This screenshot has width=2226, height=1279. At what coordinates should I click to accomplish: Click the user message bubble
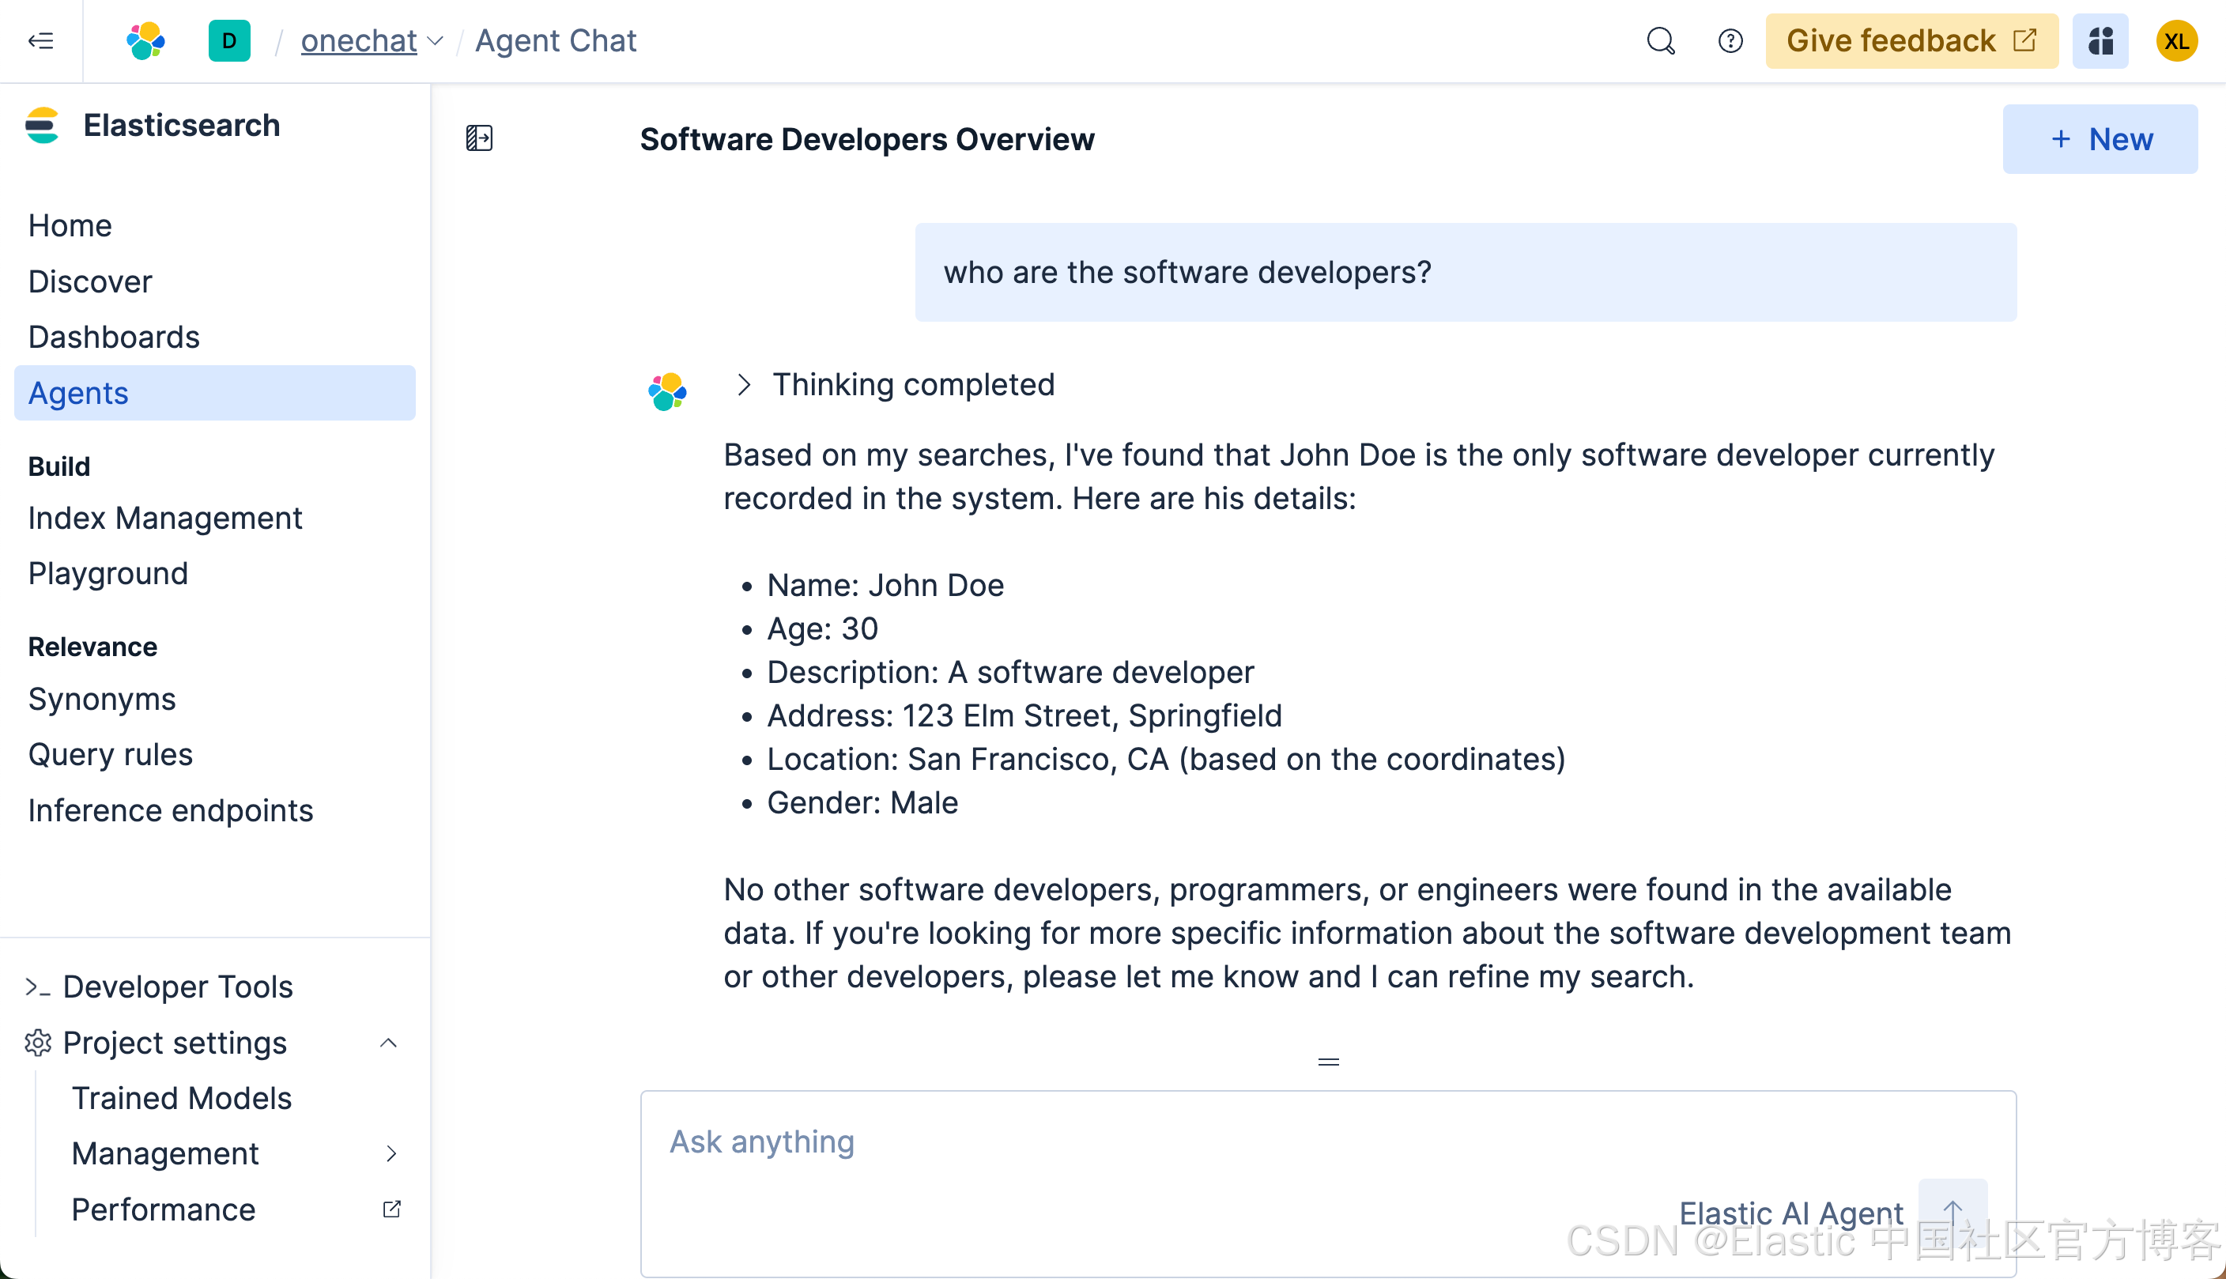(1466, 272)
